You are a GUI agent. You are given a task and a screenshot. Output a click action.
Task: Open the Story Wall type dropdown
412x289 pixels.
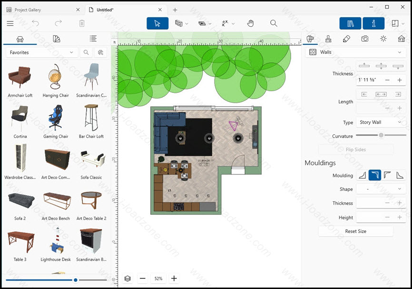click(x=381, y=122)
